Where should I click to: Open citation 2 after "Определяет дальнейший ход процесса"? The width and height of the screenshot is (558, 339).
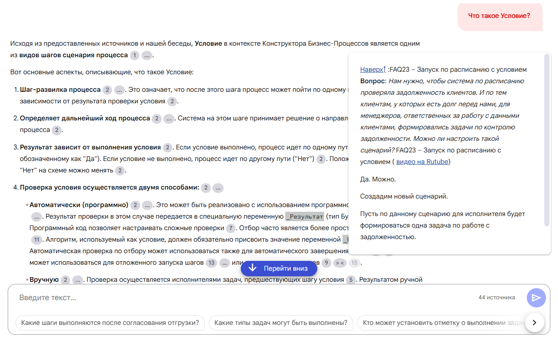[156, 119]
